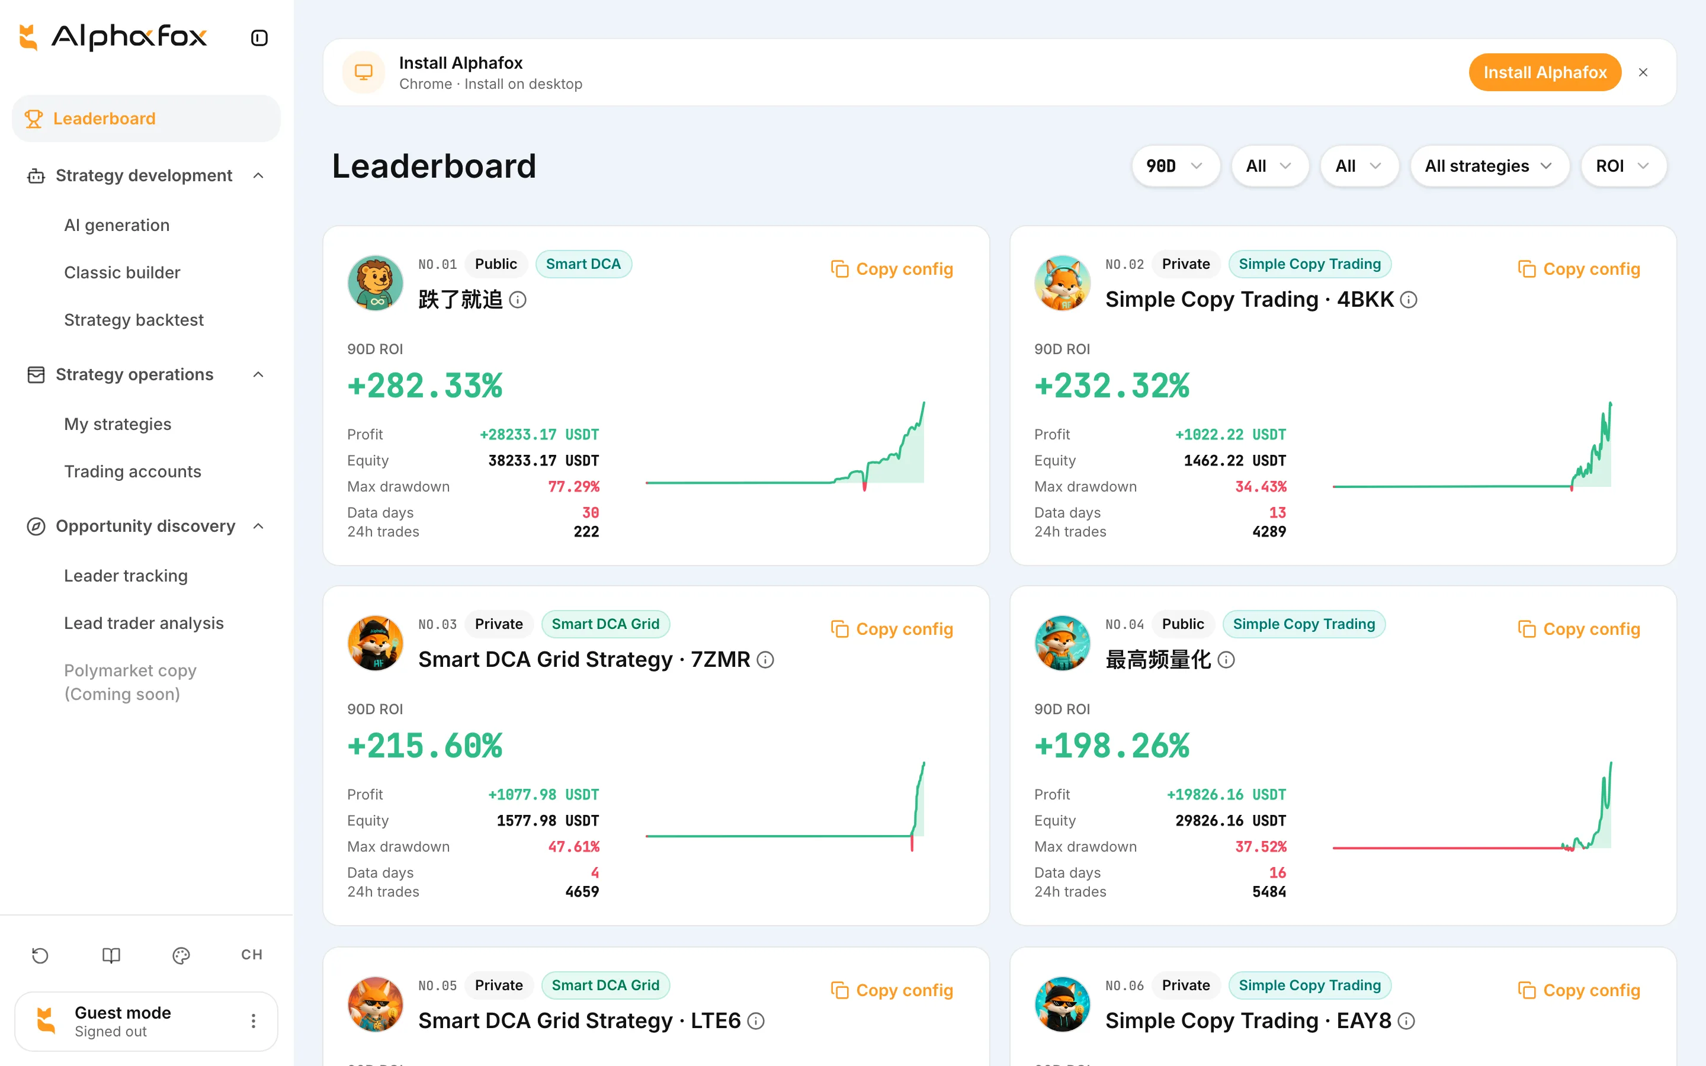Copy config of NO.03 7ZMR strategy
Image resolution: width=1706 pixels, height=1066 pixels.
tap(892, 630)
